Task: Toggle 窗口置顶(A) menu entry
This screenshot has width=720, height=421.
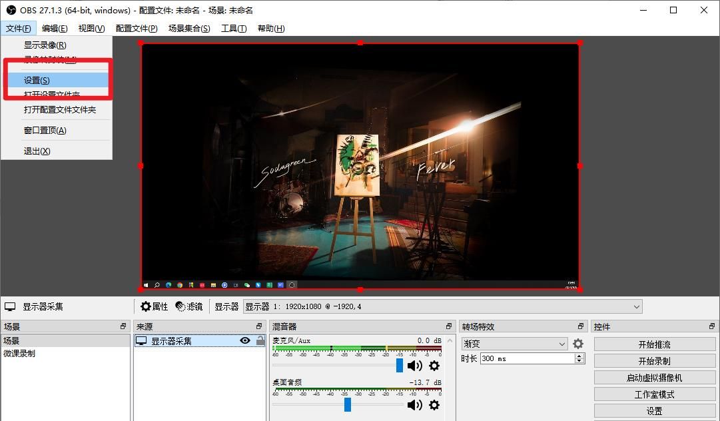Action: point(57,131)
